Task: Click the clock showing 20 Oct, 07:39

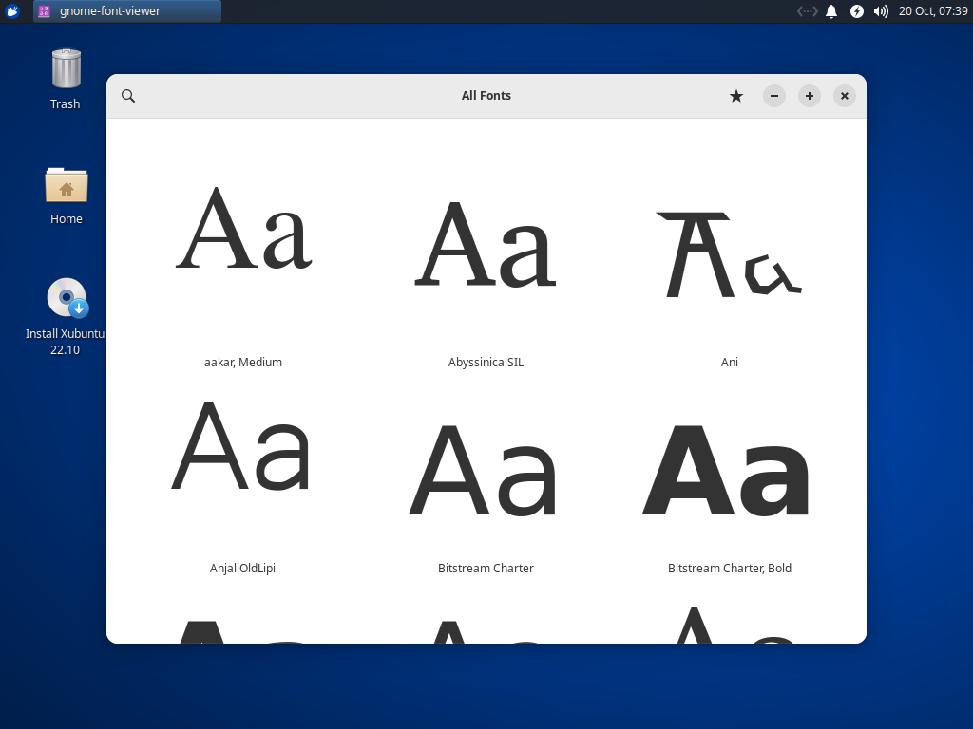Action: 936,11
